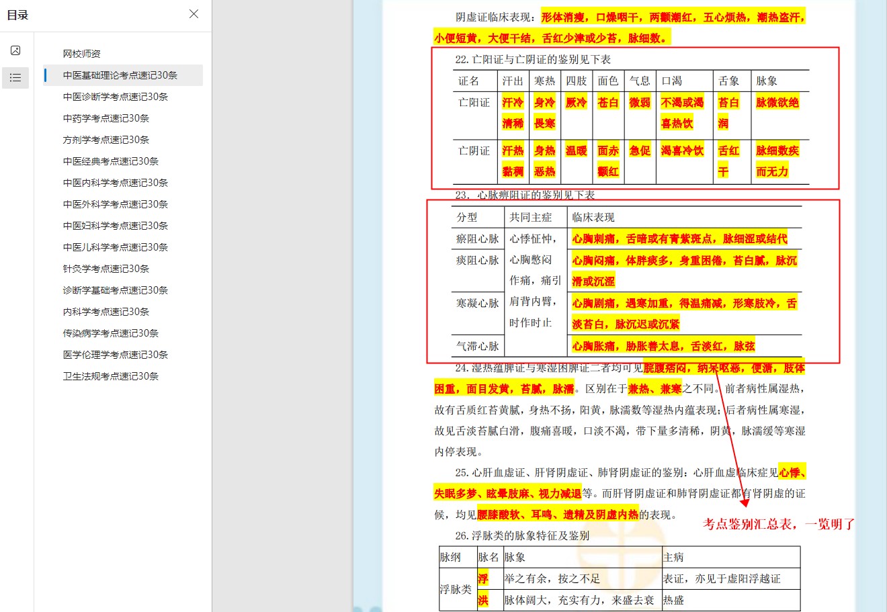The width and height of the screenshot is (887, 612).
Task: Navigate to 中医经典考点速记30条
Action: pos(110,161)
